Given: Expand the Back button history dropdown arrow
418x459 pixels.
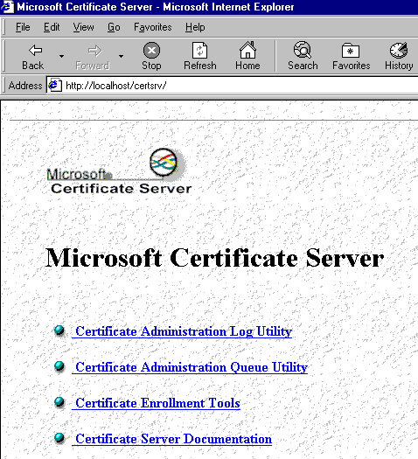Looking at the screenshot, I should (61, 56).
